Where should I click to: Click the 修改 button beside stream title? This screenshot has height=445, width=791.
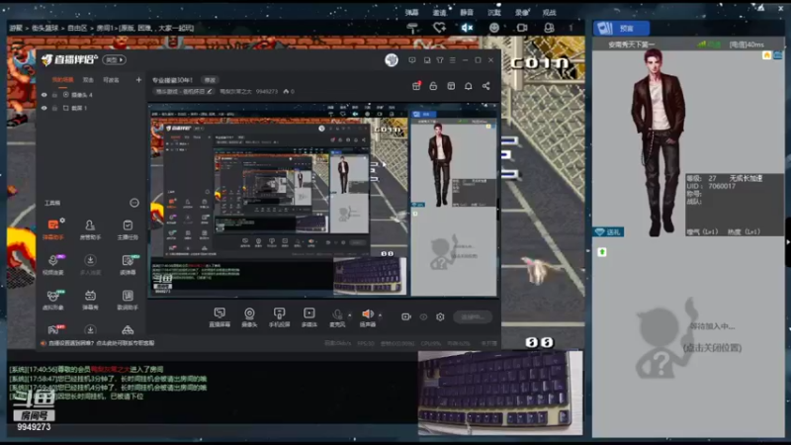(x=210, y=80)
